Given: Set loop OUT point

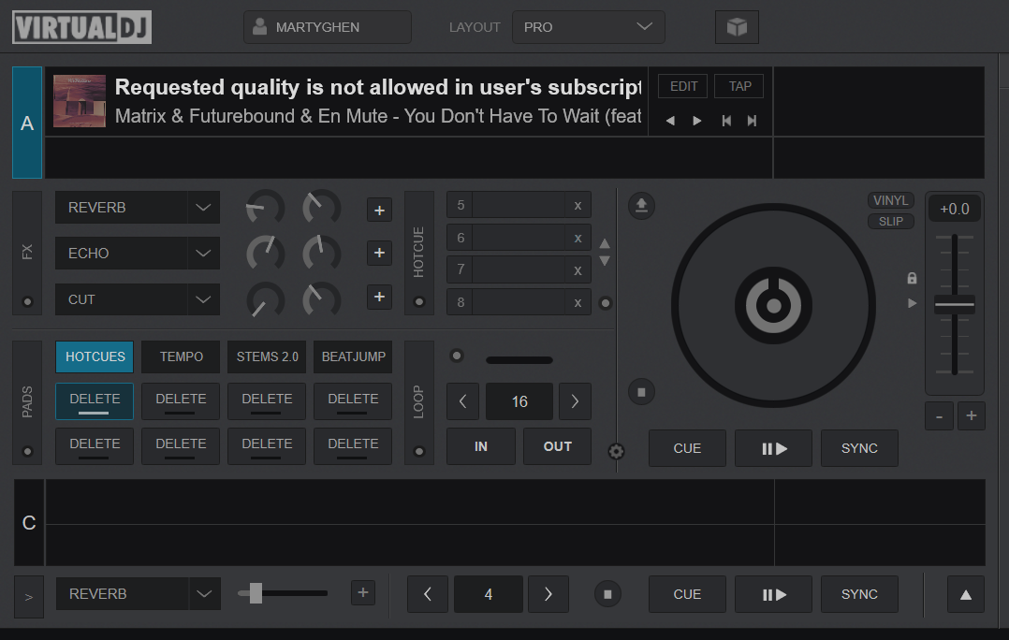Looking at the screenshot, I should coord(557,446).
